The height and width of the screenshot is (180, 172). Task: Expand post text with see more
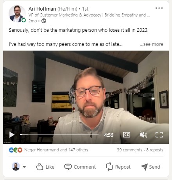(151, 44)
